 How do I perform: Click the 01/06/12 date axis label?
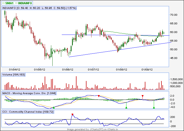coord(68,70)
